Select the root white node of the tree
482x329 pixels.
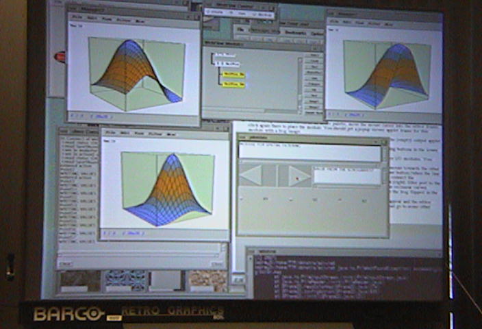(225, 56)
